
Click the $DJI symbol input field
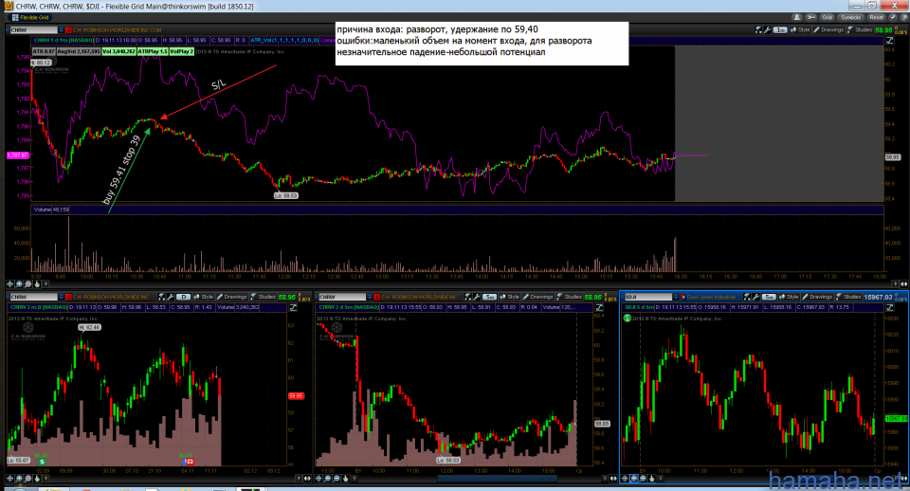click(648, 297)
